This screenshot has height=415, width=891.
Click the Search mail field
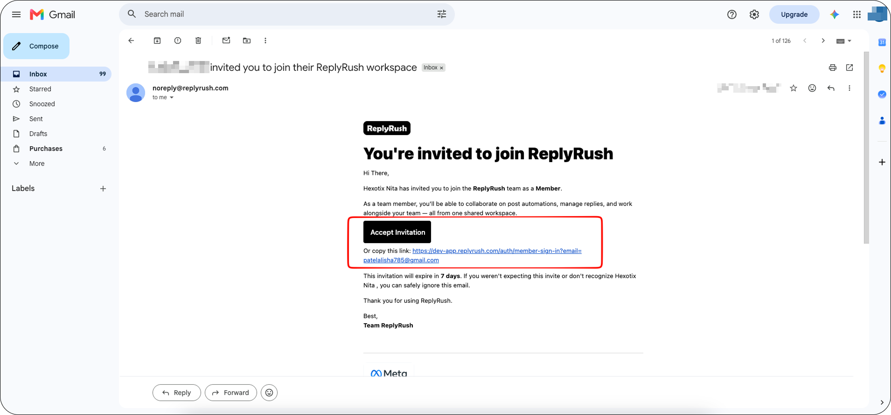coord(287,14)
